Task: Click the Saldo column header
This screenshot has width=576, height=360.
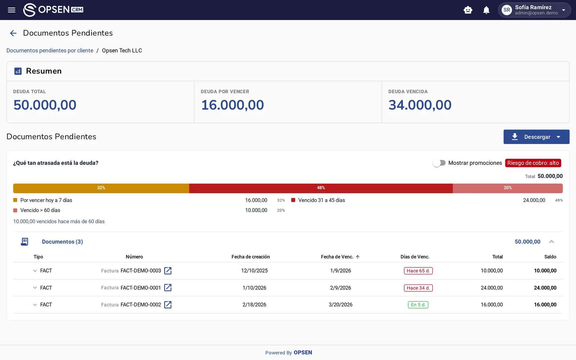Action: click(x=550, y=257)
